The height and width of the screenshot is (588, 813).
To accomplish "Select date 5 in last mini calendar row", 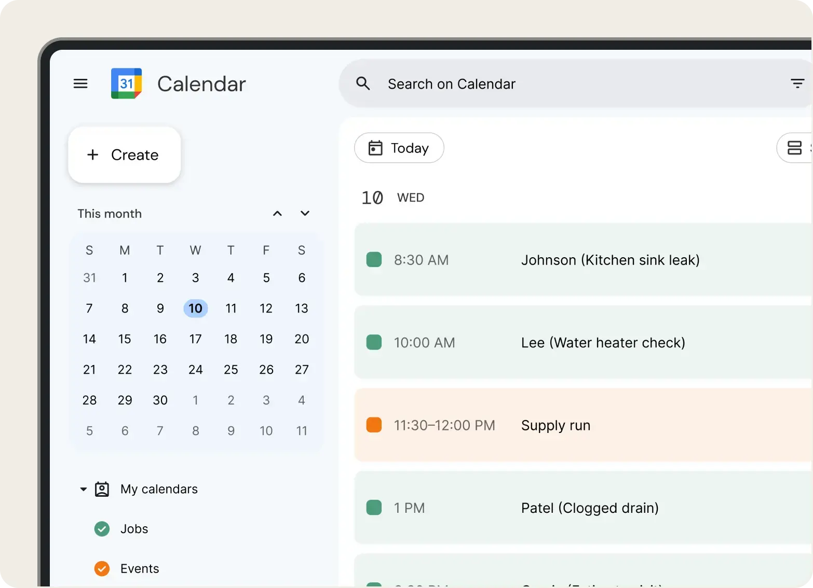I will pyautogui.click(x=89, y=431).
